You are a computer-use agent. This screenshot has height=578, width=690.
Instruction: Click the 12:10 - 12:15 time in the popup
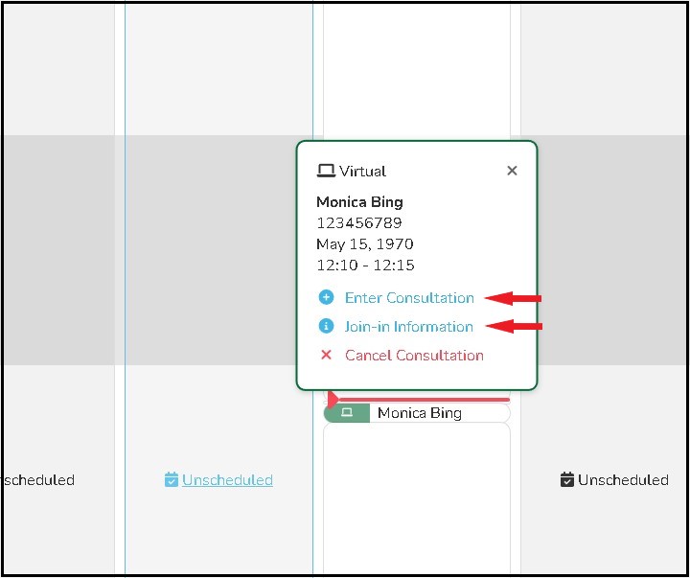[x=365, y=266]
